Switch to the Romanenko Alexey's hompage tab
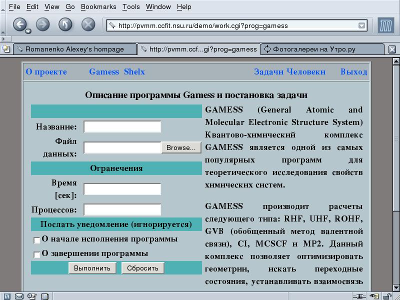 pyautogui.click(x=74, y=49)
